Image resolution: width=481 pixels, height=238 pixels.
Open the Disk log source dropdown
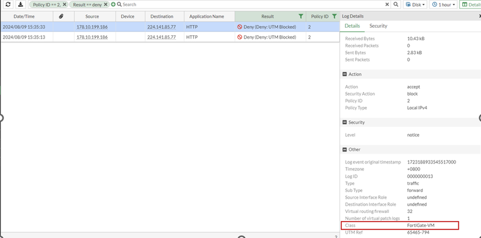click(415, 5)
